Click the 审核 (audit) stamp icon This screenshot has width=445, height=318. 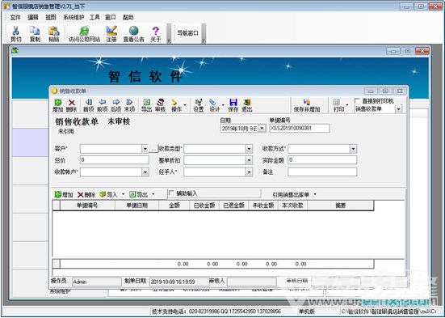[x=161, y=103]
